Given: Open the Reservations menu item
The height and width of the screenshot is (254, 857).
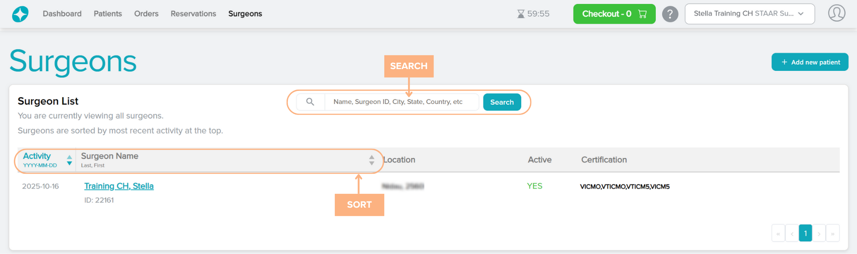Looking at the screenshot, I should [x=193, y=14].
